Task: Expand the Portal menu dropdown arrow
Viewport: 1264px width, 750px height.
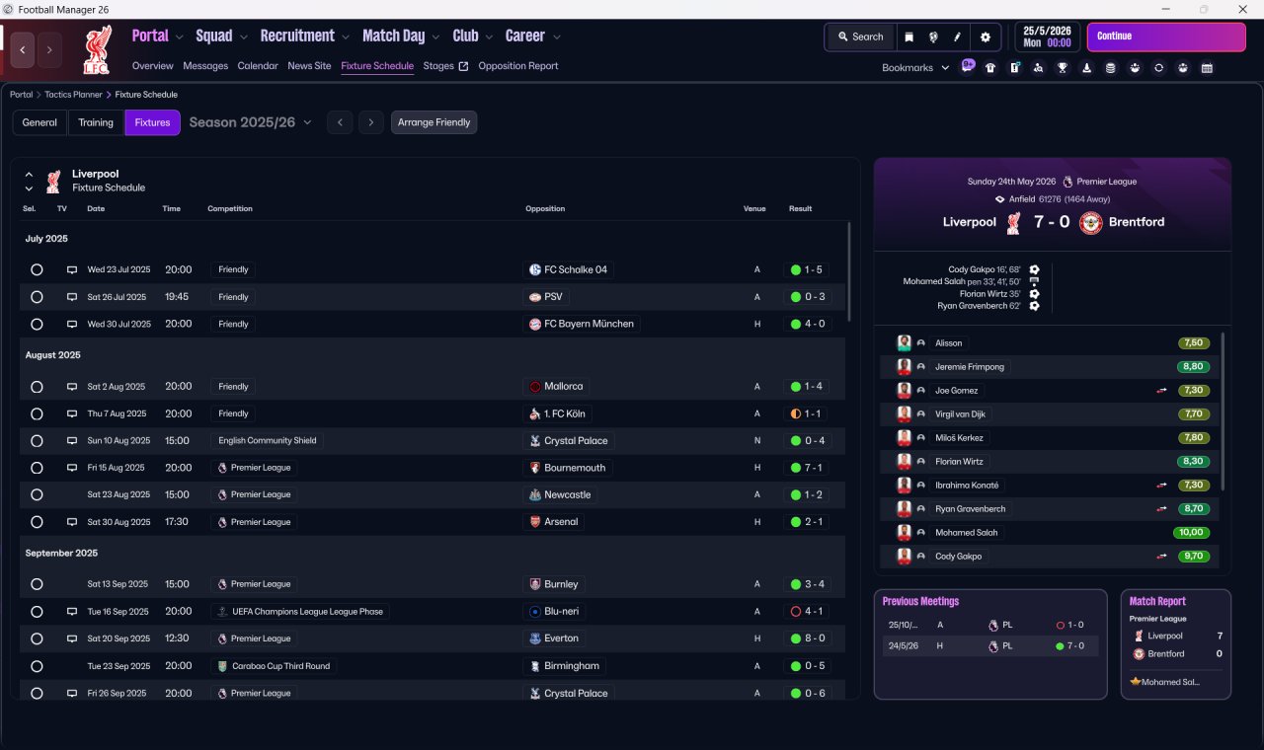Action: pos(179,37)
